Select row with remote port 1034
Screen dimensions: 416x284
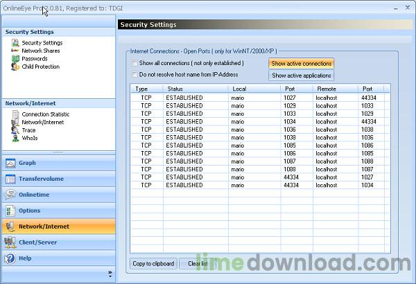[x=260, y=185]
